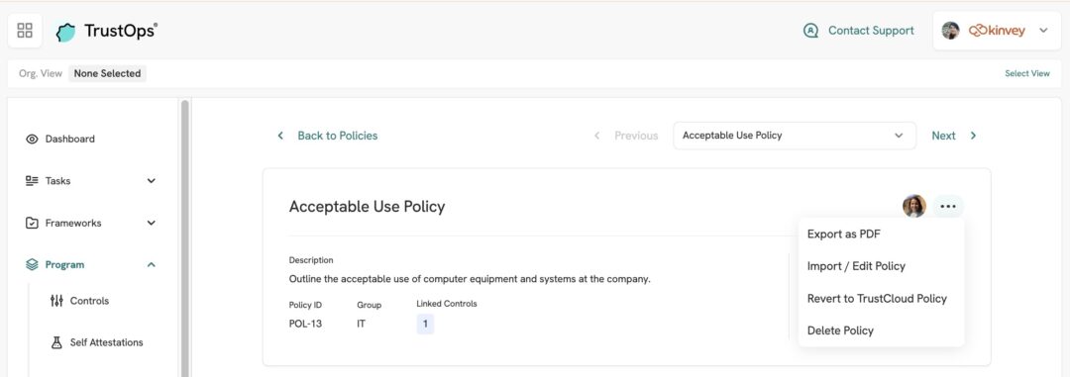
Task: Click the Acceptable Use Policy card title
Action: coord(368,207)
